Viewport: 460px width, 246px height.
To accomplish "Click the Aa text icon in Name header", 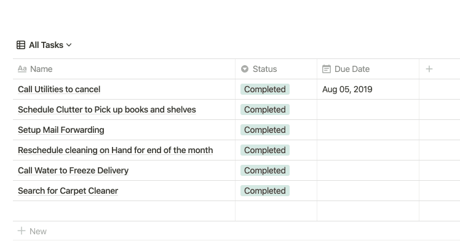I will point(22,69).
